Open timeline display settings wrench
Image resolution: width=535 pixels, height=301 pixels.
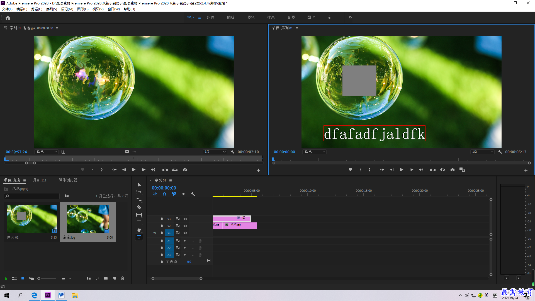pos(193,194)
